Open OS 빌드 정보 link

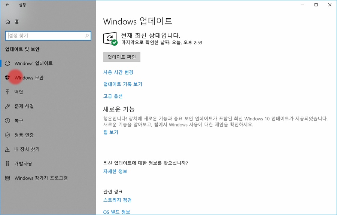click(x=117, y=212)
